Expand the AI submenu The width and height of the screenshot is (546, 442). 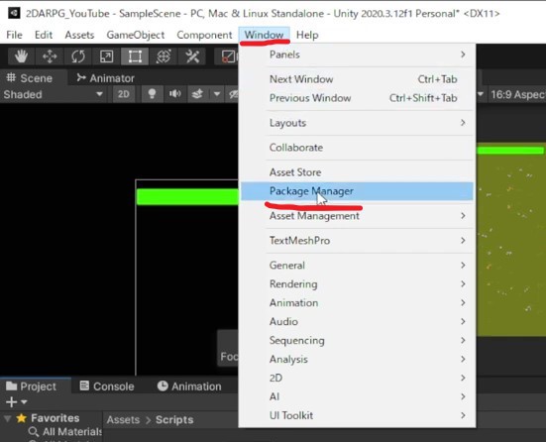pos(357,397)
